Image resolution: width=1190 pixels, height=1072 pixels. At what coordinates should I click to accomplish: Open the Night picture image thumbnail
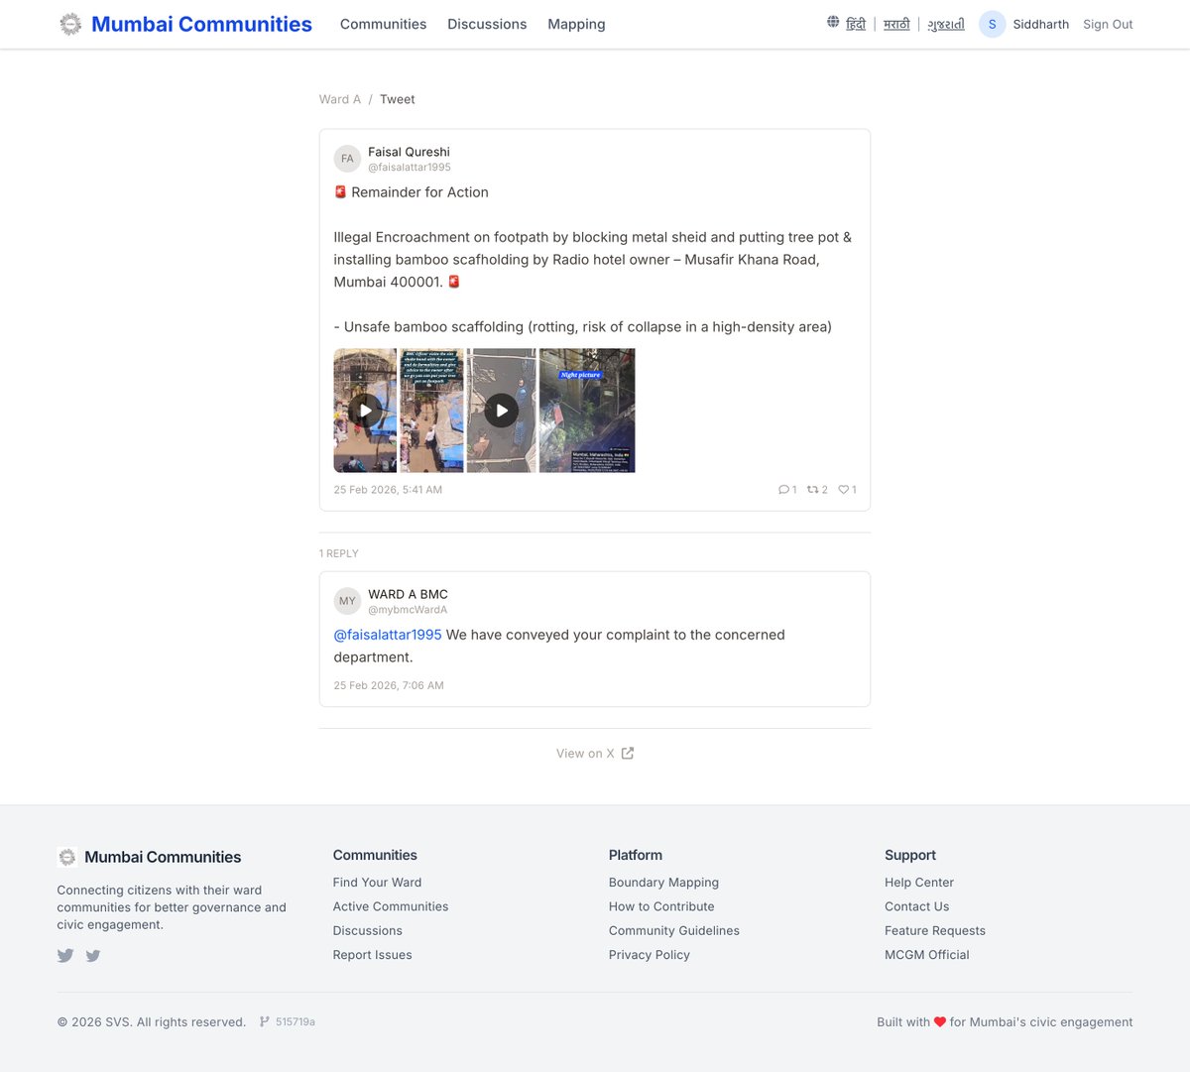[587, 410]
